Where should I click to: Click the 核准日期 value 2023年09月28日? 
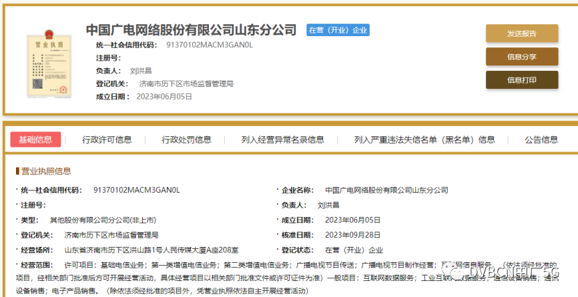(x=353, y=235)
